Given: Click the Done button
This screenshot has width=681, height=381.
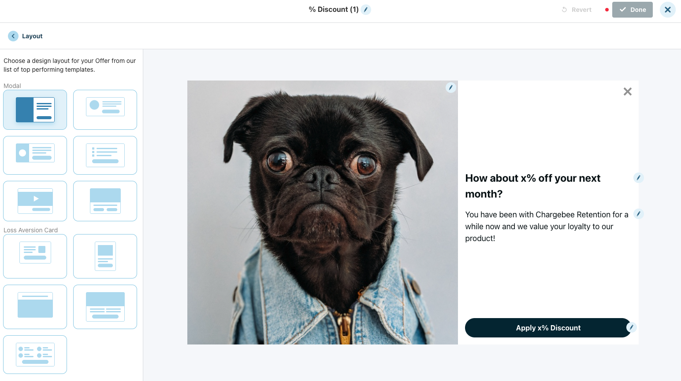Looking at the screenshot, I should point(632,10).
